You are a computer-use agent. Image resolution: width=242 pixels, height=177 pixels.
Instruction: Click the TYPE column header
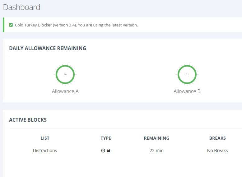coord(106,138)
